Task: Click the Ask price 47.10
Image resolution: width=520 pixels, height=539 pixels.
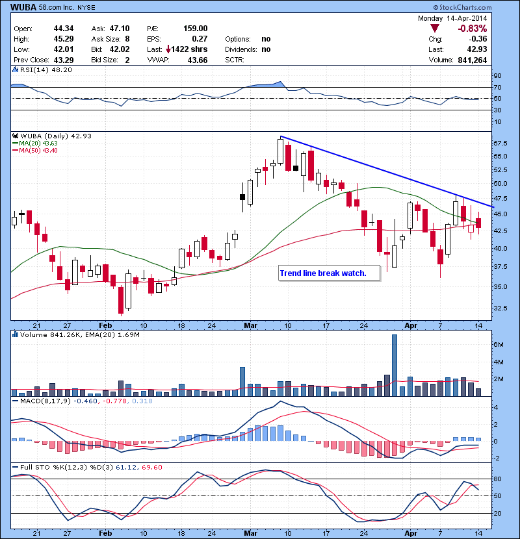Action: (x=120, y=29)
